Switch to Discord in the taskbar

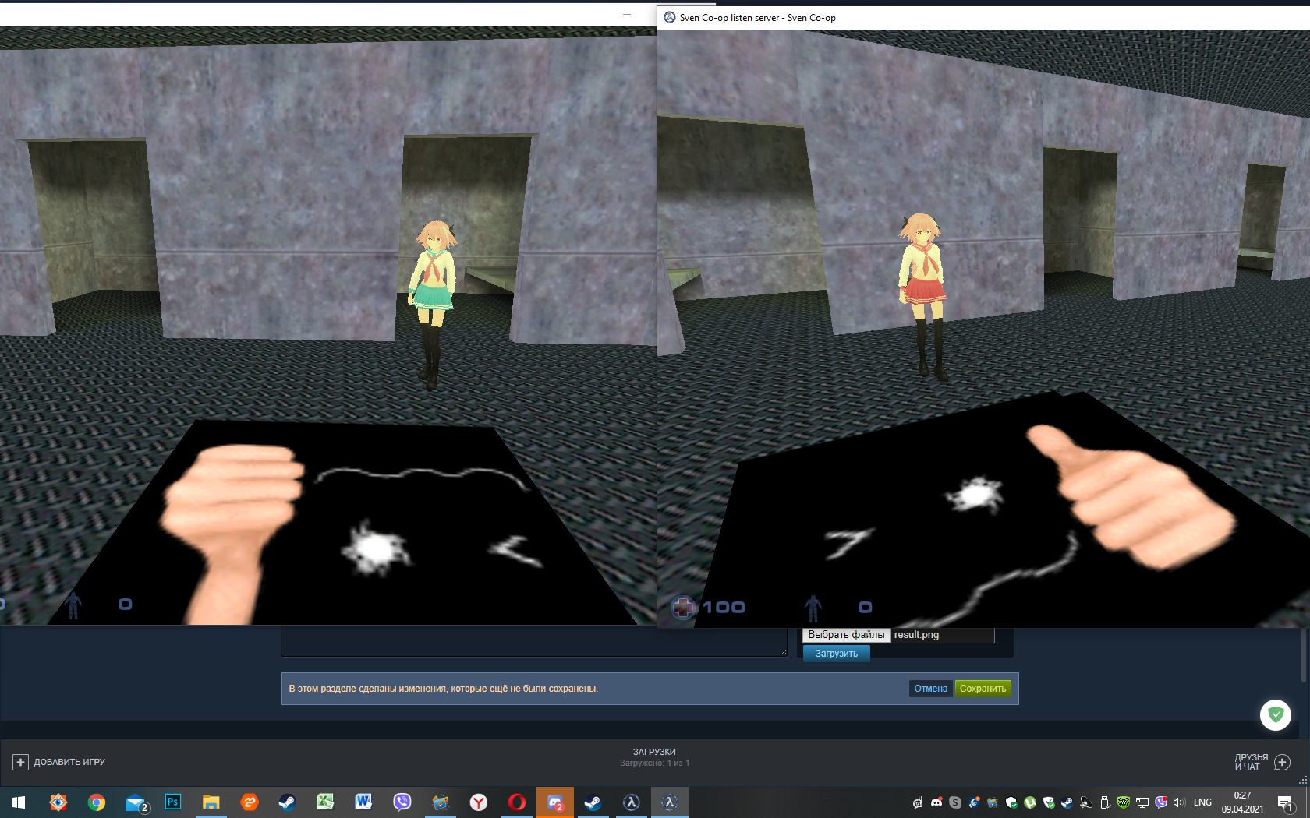(554, 802)
